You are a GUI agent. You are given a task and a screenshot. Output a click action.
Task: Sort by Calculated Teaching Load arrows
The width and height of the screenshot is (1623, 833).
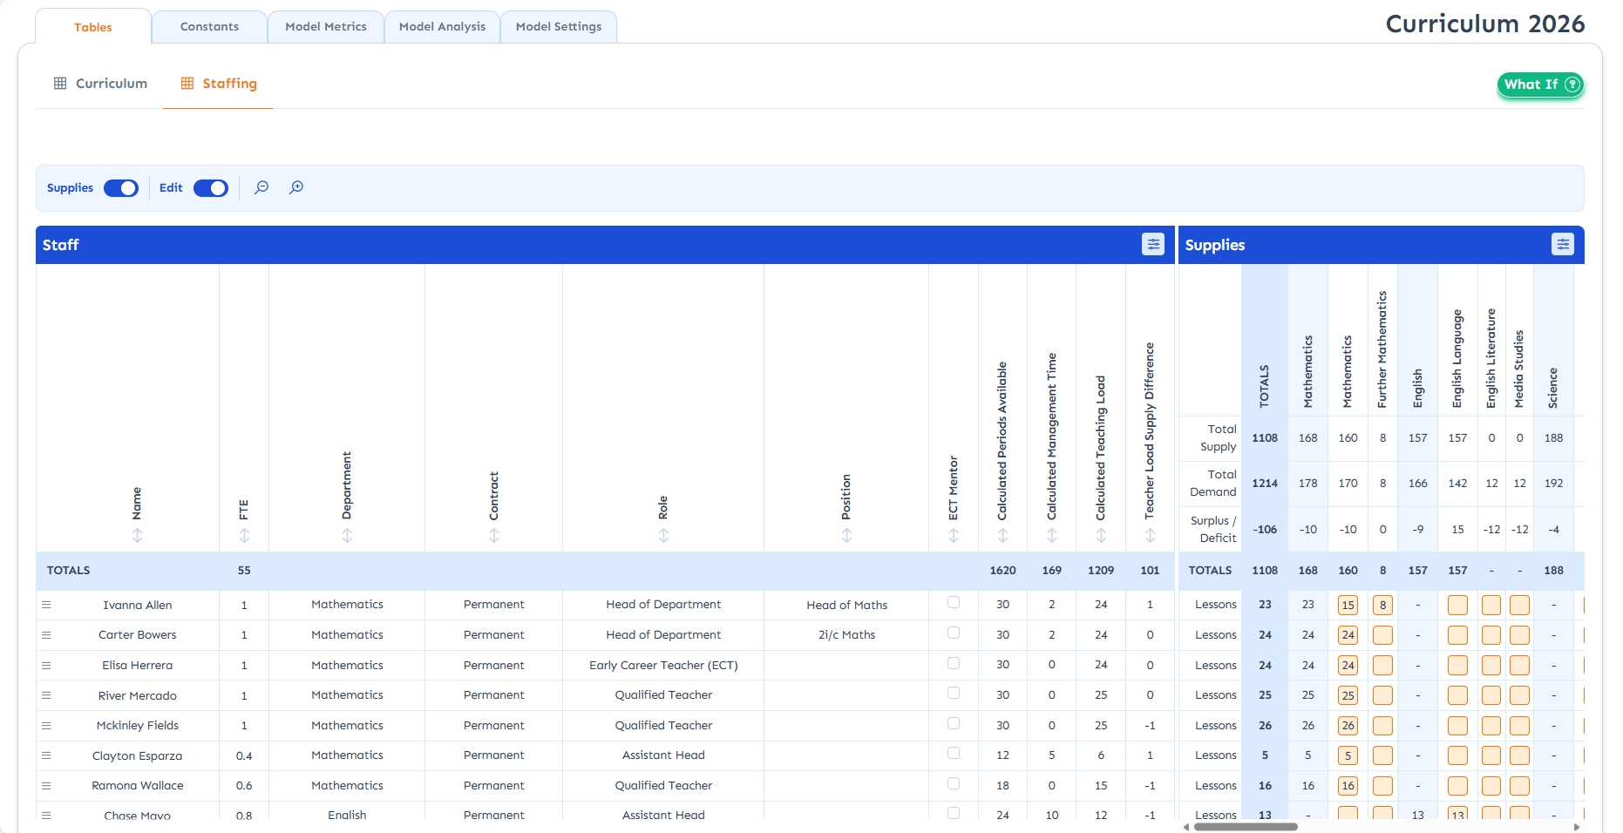(x=1101, y=536)
